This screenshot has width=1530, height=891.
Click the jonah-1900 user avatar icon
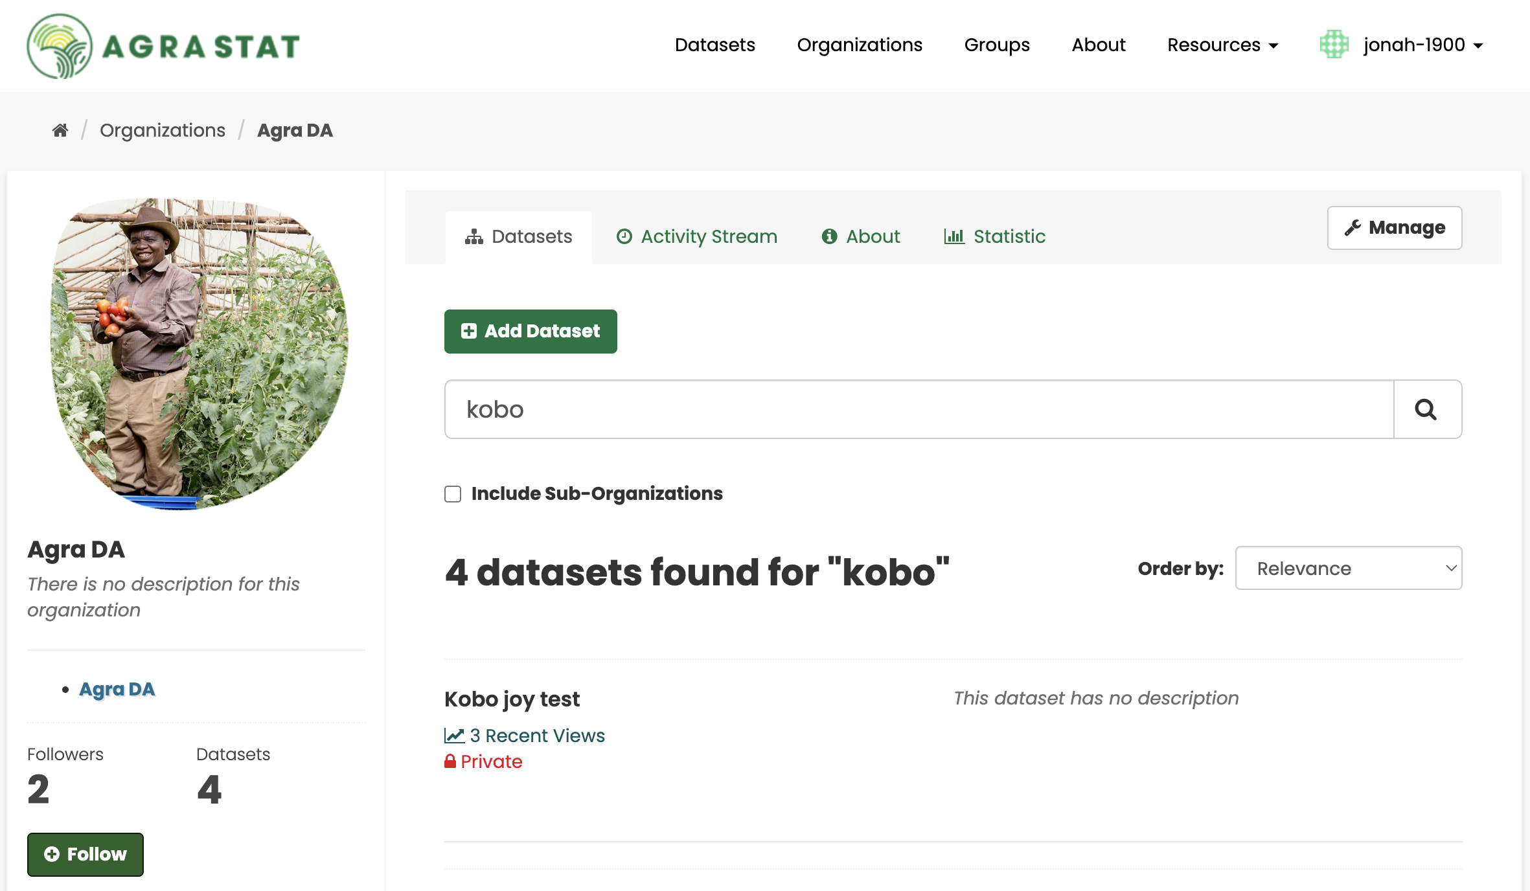[1334, 45]
